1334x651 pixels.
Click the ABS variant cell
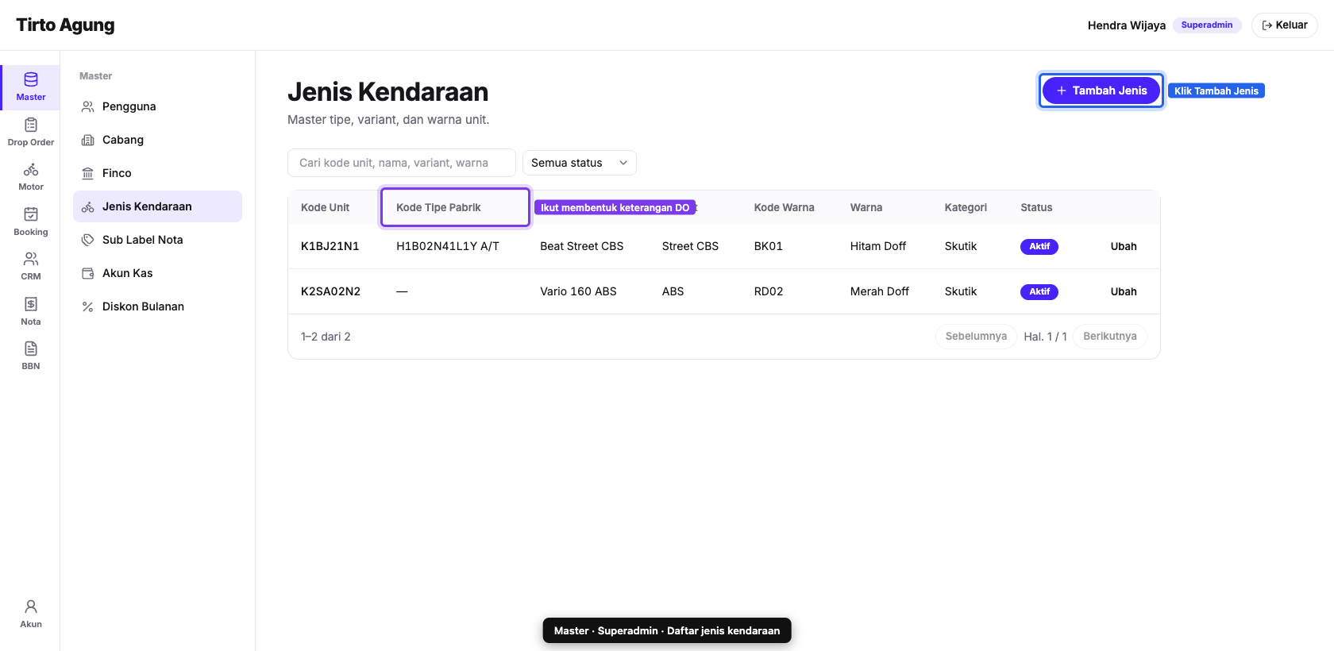[673, 291]
